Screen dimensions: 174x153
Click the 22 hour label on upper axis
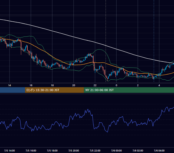tap(95, 85)
